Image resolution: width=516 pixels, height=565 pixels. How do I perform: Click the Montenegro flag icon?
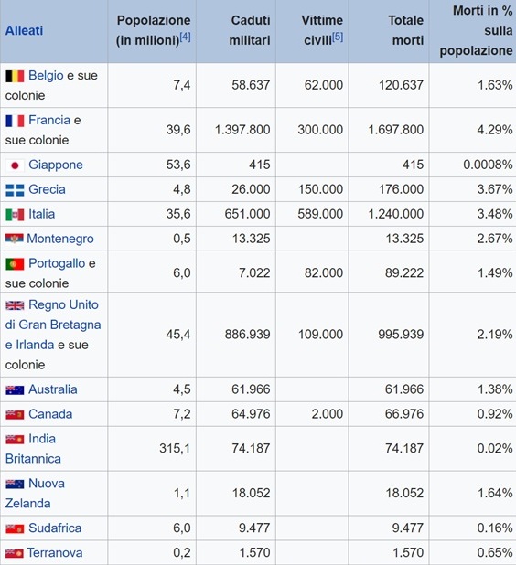pos(14,239)
